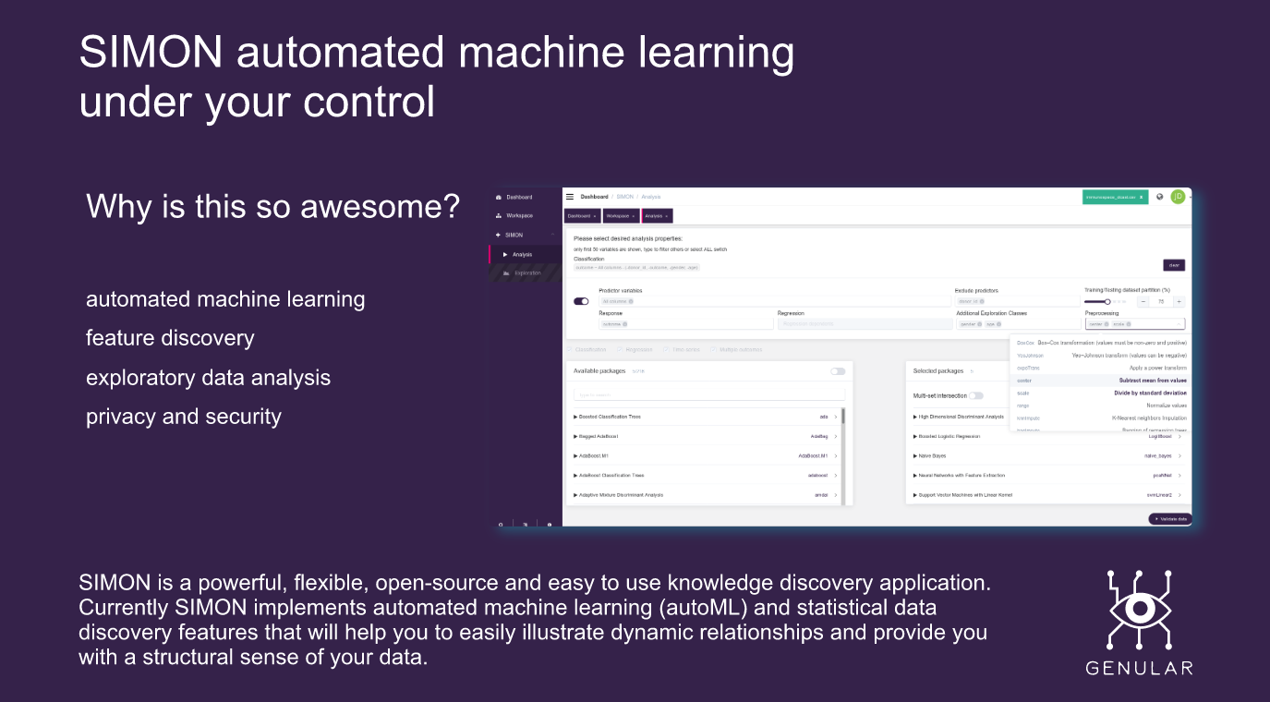Remove the 'age' exploration class tag
The height and width of the screenshot is (702, 1270).
pyautogui.click(x=1000, y=324)
